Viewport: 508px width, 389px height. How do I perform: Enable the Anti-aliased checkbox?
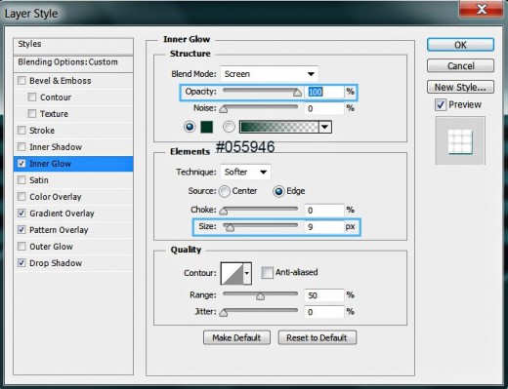pos(267,272)
